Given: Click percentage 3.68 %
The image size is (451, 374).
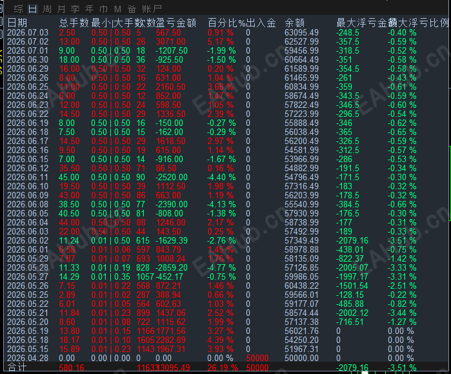Looking at the screenshot, I should [x=220, y=87].
